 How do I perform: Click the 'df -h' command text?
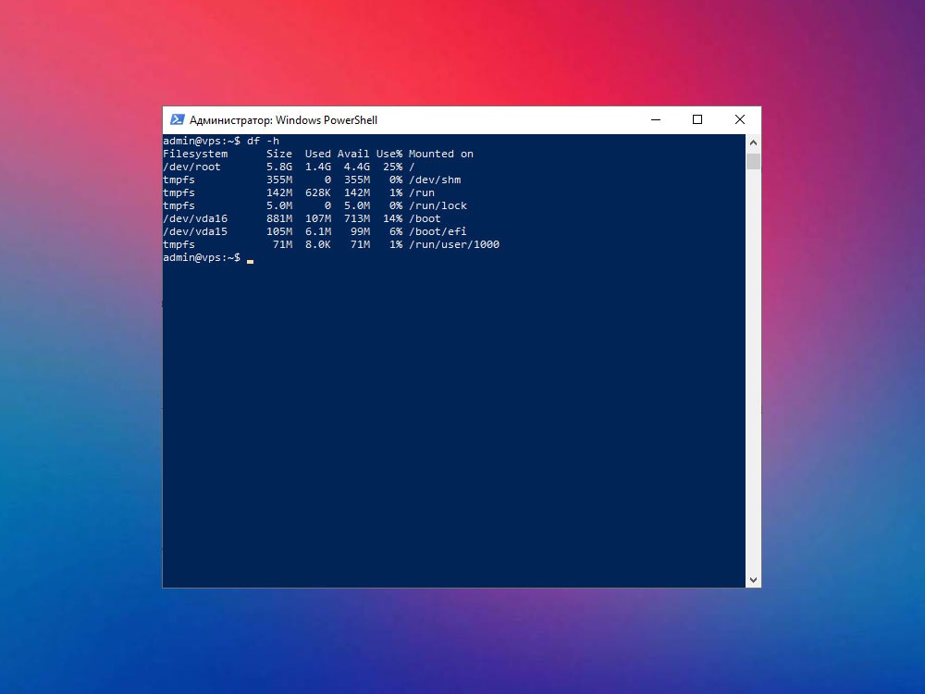point(263,141)
